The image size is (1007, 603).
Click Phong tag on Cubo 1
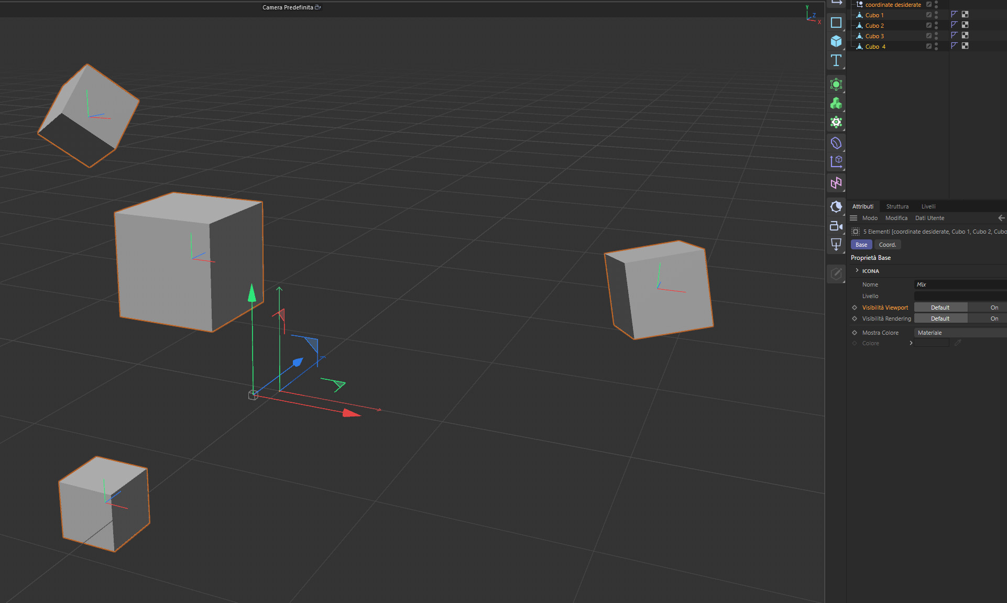(954, 15)
